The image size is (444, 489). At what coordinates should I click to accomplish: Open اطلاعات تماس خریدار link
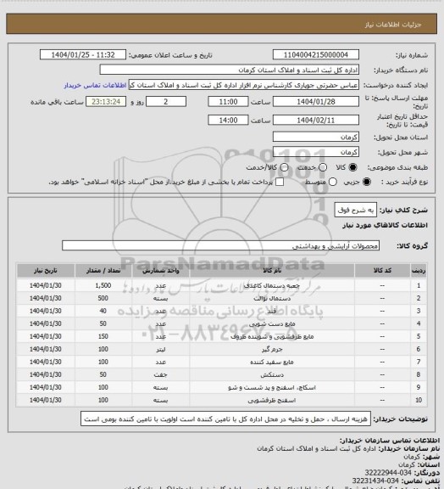tap(95, 85)
